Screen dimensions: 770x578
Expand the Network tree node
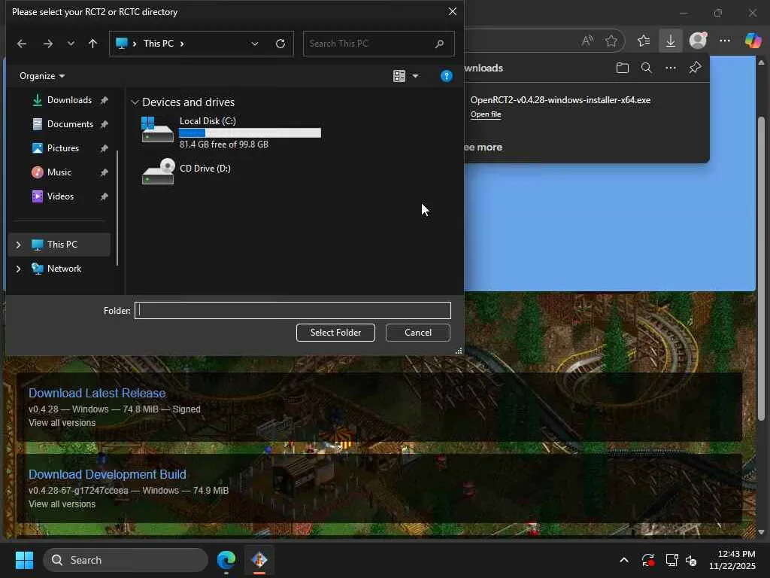click(x=18, y=269)
